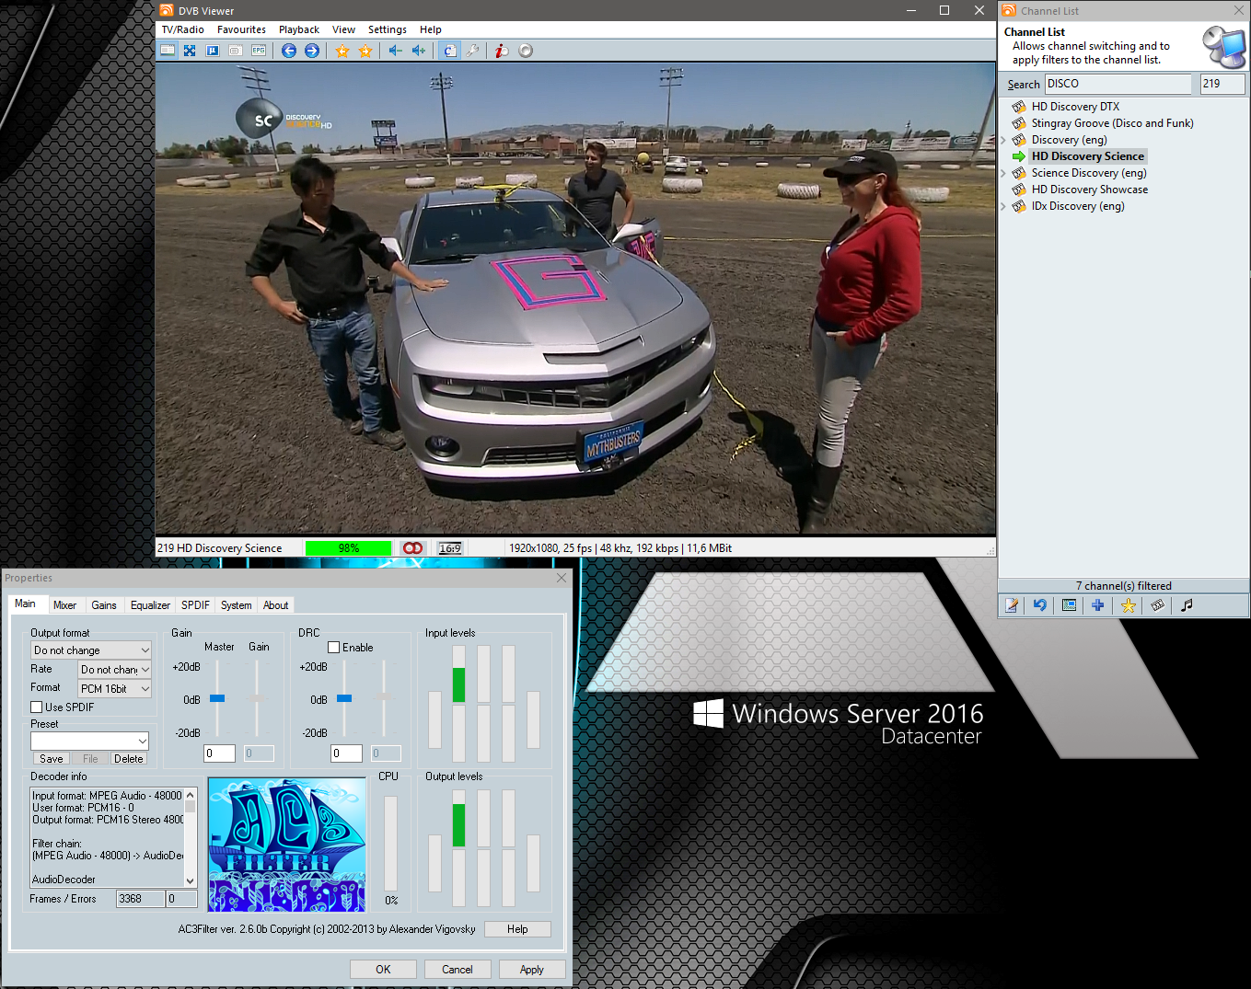Click the previous favourite star icon
The width and height of the screenshot is (1251, 989).
(x=342, y=51)
